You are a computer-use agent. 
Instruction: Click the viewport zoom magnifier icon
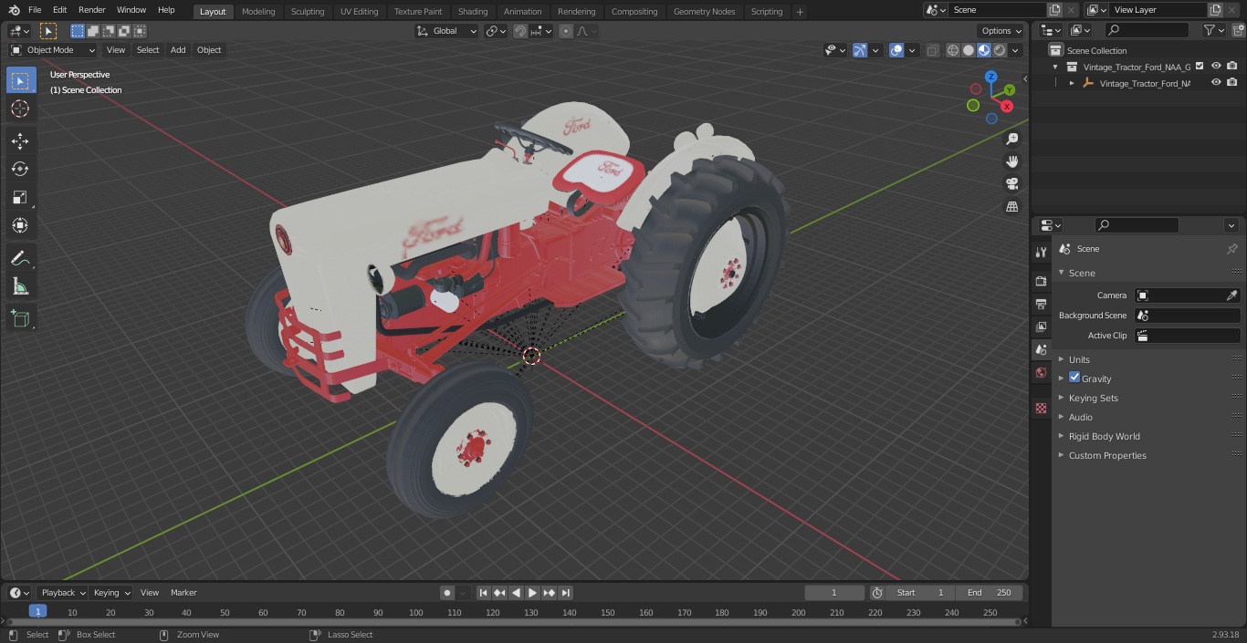[x=1011, y=139]
